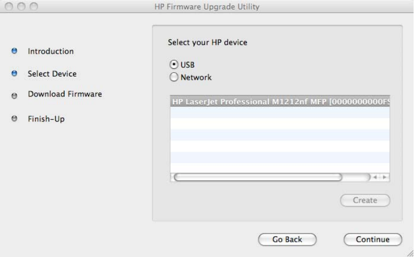Screen dimensions: 414x257
Task: Click the Create button
Action: [x=370, y=200]
